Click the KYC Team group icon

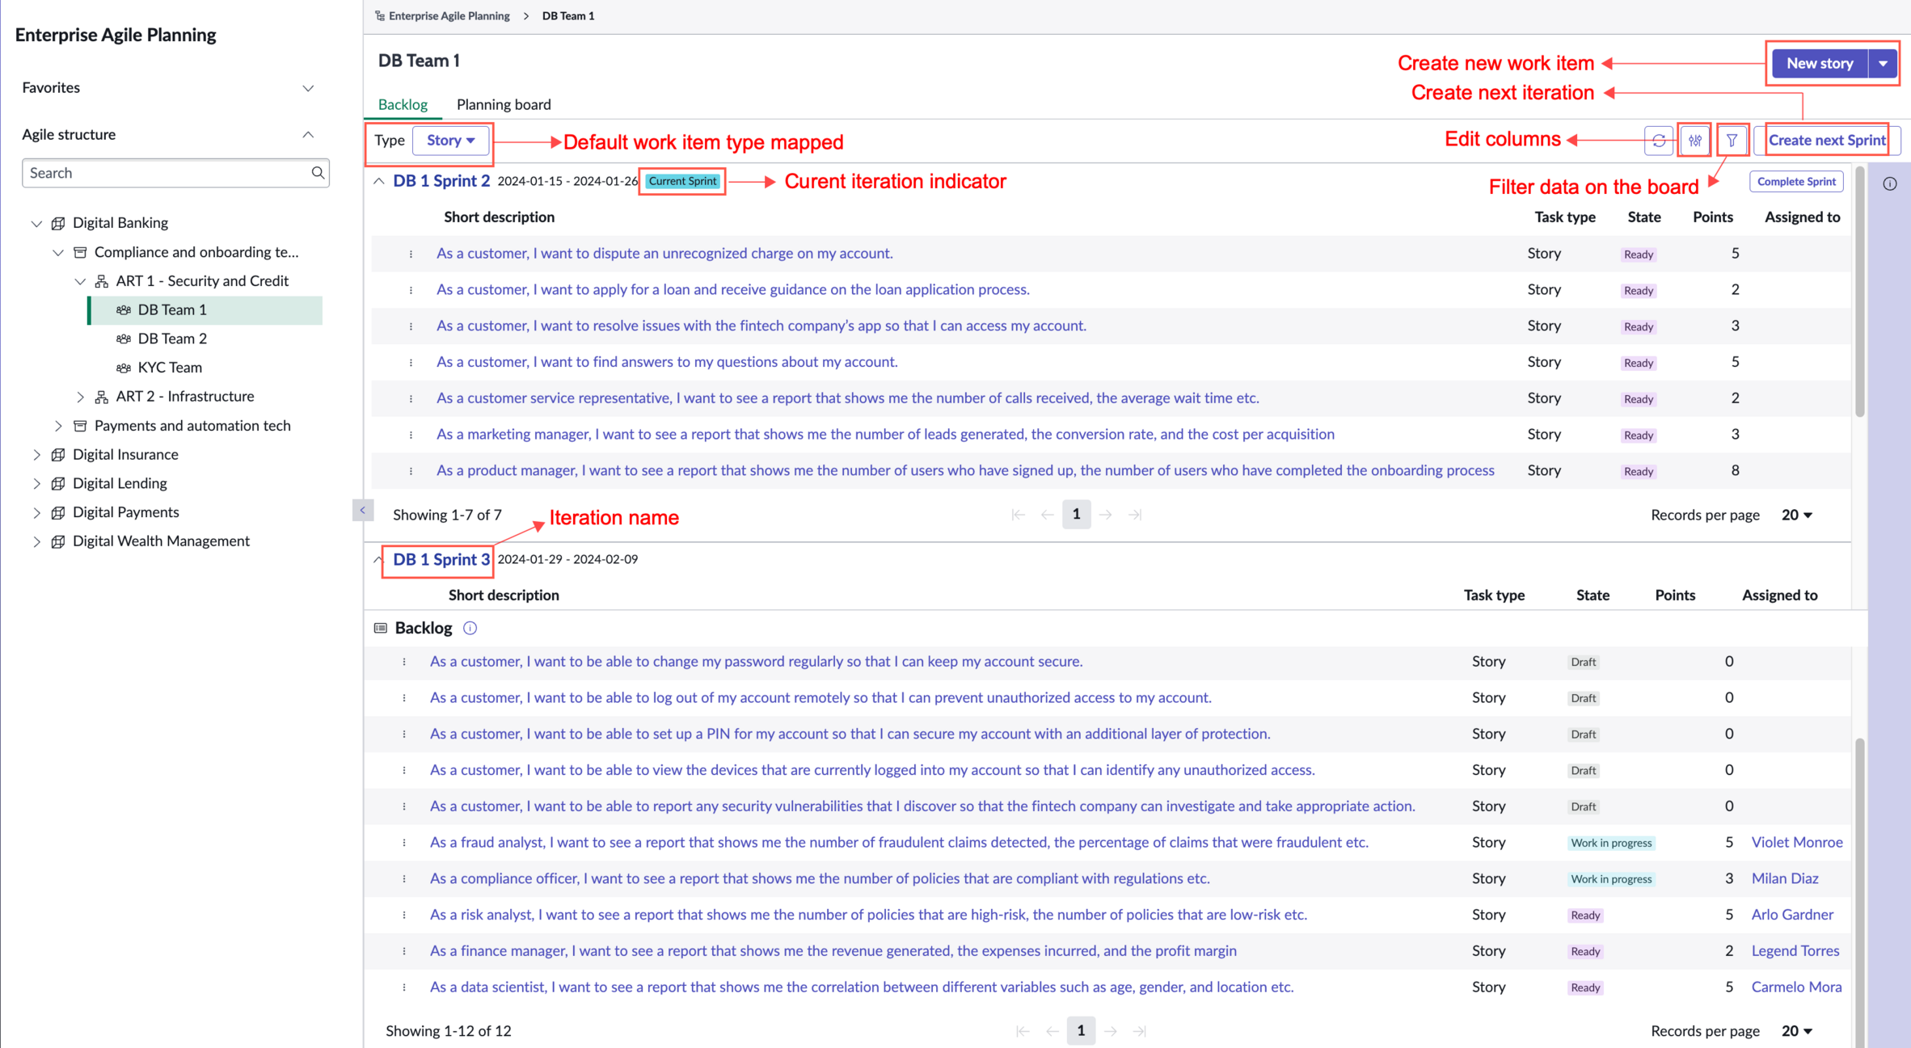pos(124,368)
